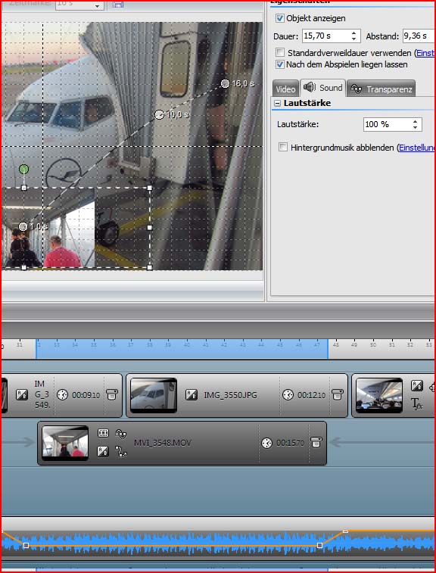Switch to the Video tab
The height and width of the screenshot is (573, 436).
click(285, 89)
